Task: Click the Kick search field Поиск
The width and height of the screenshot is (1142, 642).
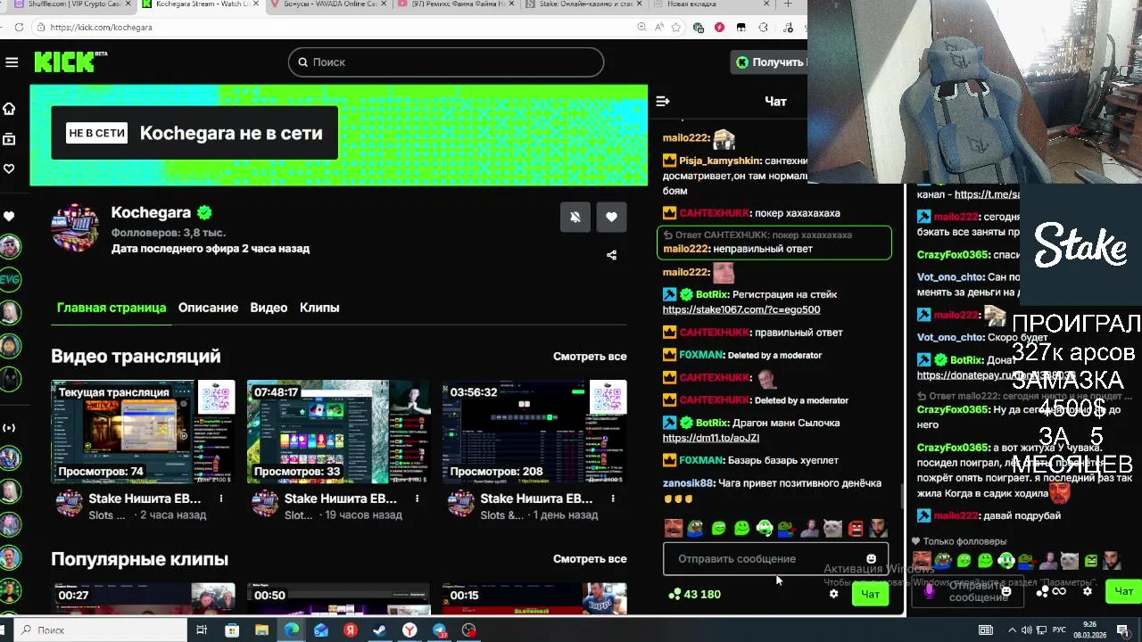Action: [x=446, y=62]
